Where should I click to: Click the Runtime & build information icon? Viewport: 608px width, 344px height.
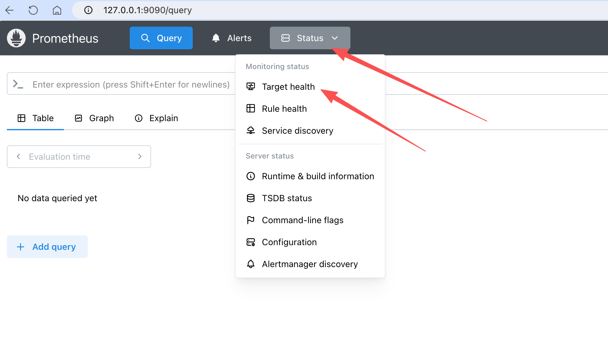251,176
